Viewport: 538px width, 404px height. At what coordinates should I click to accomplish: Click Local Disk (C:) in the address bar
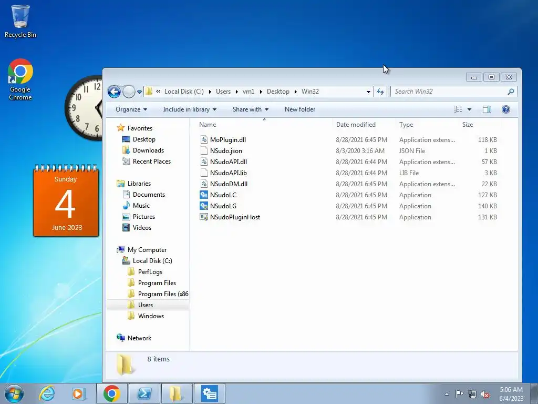[184, 92]
